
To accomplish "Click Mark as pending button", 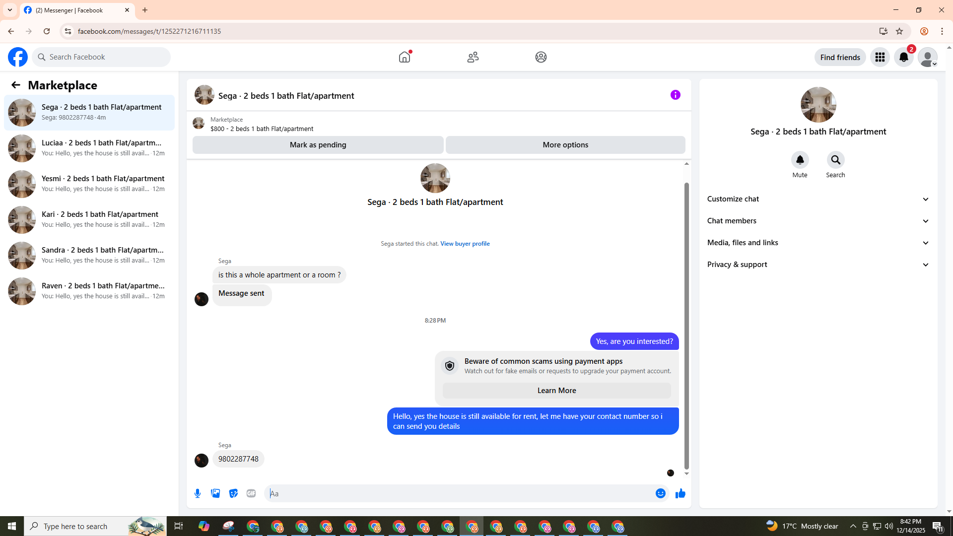I will point(318,145).
